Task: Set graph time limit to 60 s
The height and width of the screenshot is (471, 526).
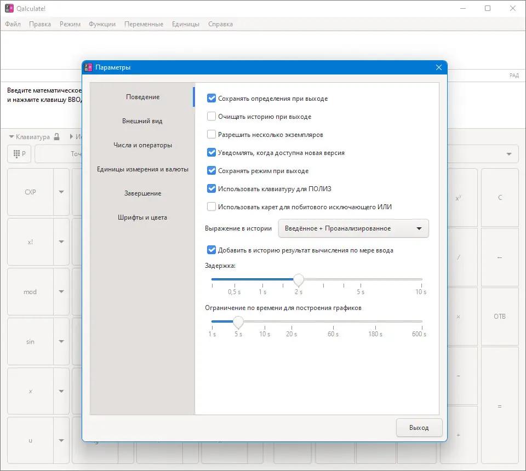Action: (333, 321)
